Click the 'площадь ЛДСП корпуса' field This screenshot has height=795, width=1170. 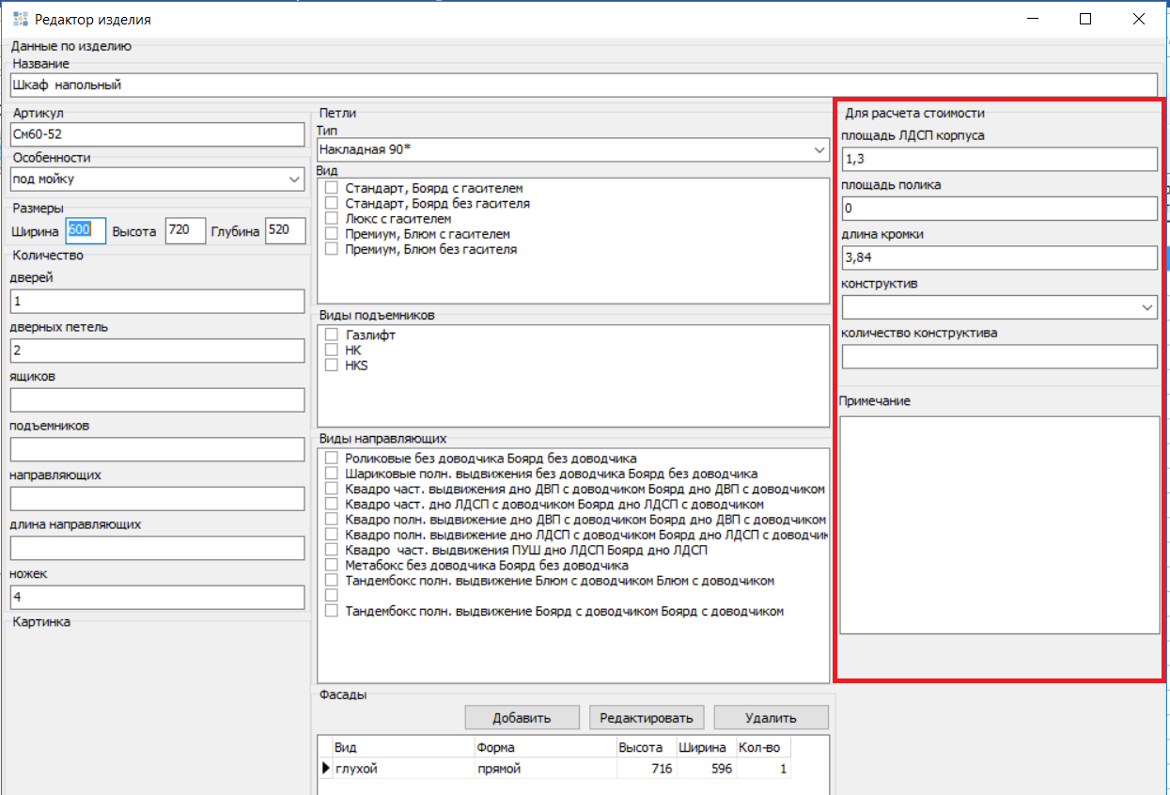[999, 160]
